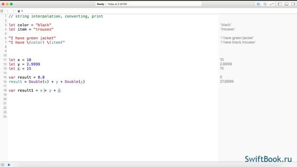Click the interpolated string on line 7
297x167 pixels.
pyautogui.click(x=37, y=42)
